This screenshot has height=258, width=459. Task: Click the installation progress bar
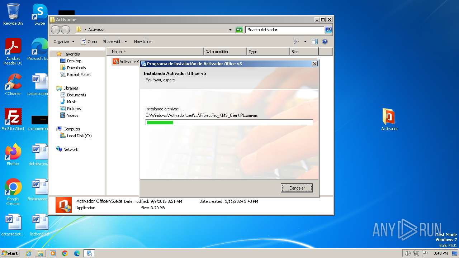[x=229, y=123]
